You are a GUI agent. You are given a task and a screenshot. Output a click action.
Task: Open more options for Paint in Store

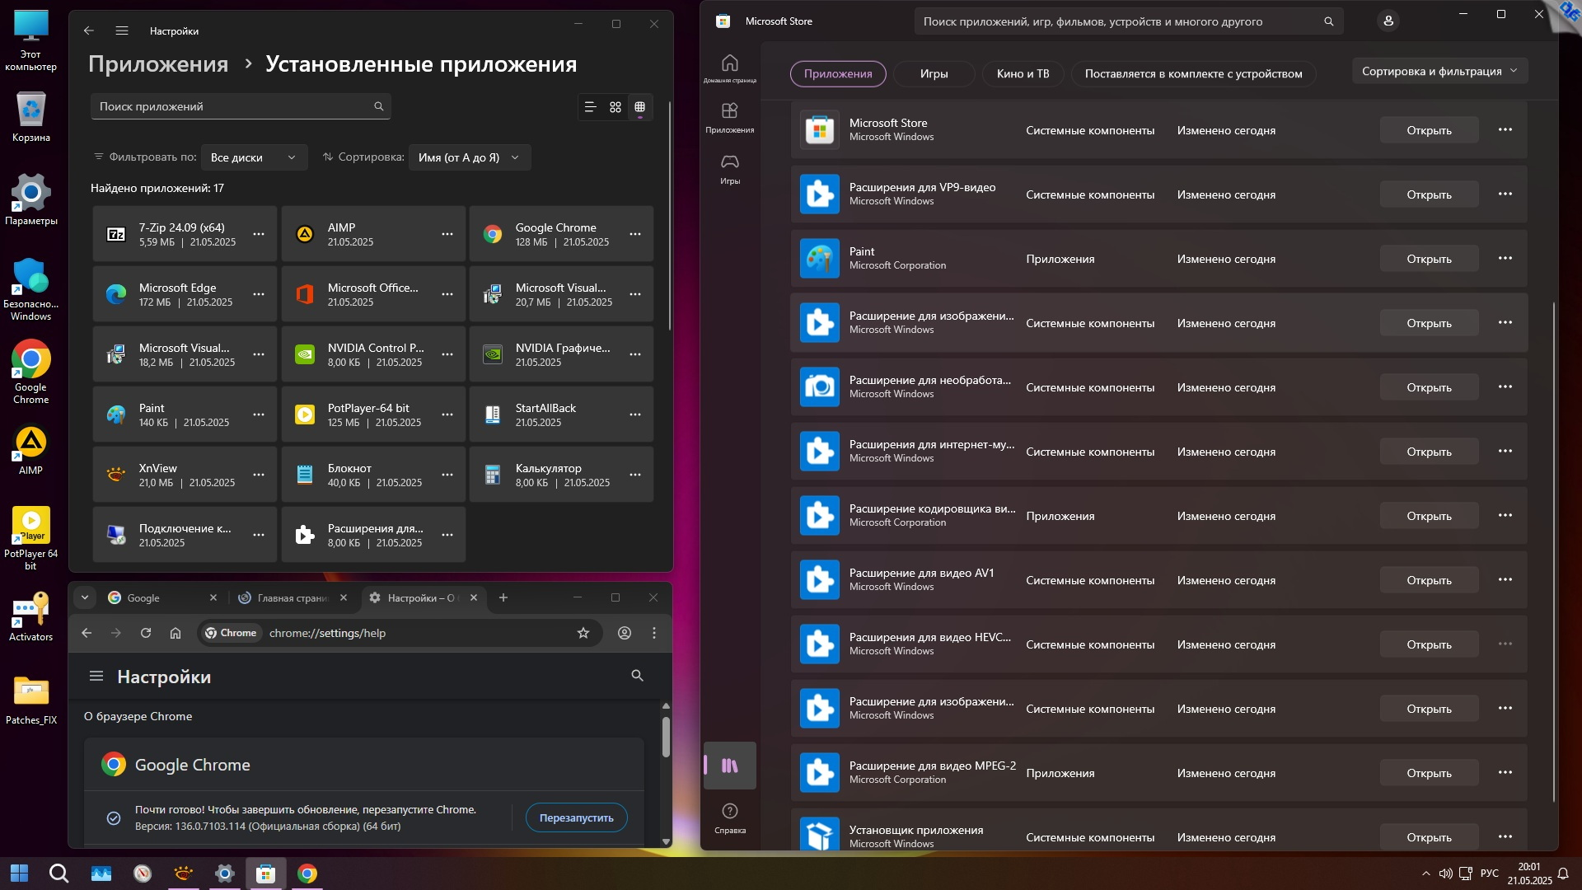[1505, 259]
